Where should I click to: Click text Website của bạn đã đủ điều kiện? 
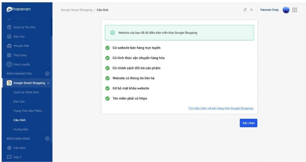158,33
